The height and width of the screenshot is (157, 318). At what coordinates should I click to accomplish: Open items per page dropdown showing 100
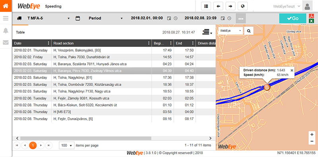point(67,145)
